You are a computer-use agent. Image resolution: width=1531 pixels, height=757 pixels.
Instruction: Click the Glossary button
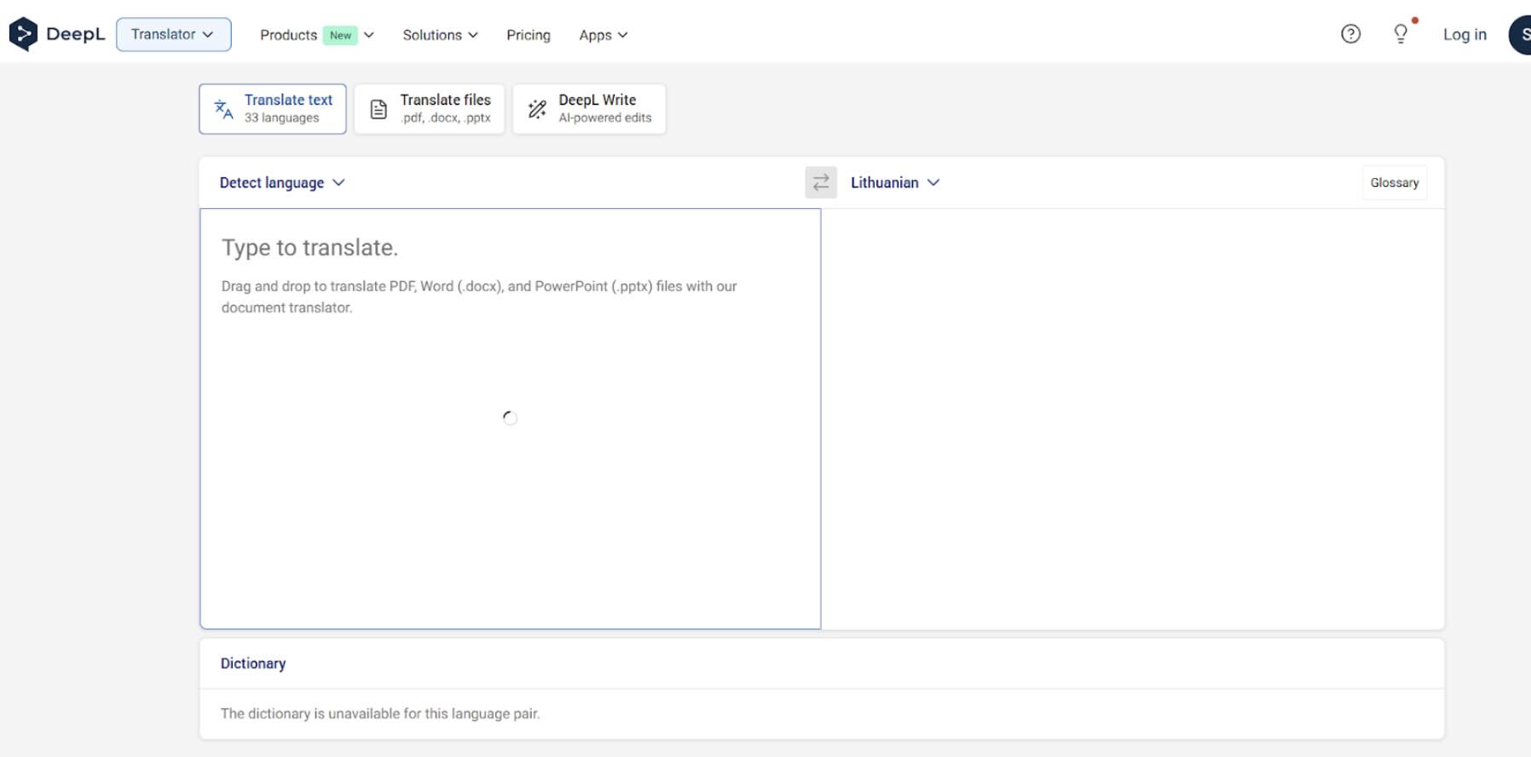[1395, 182]
